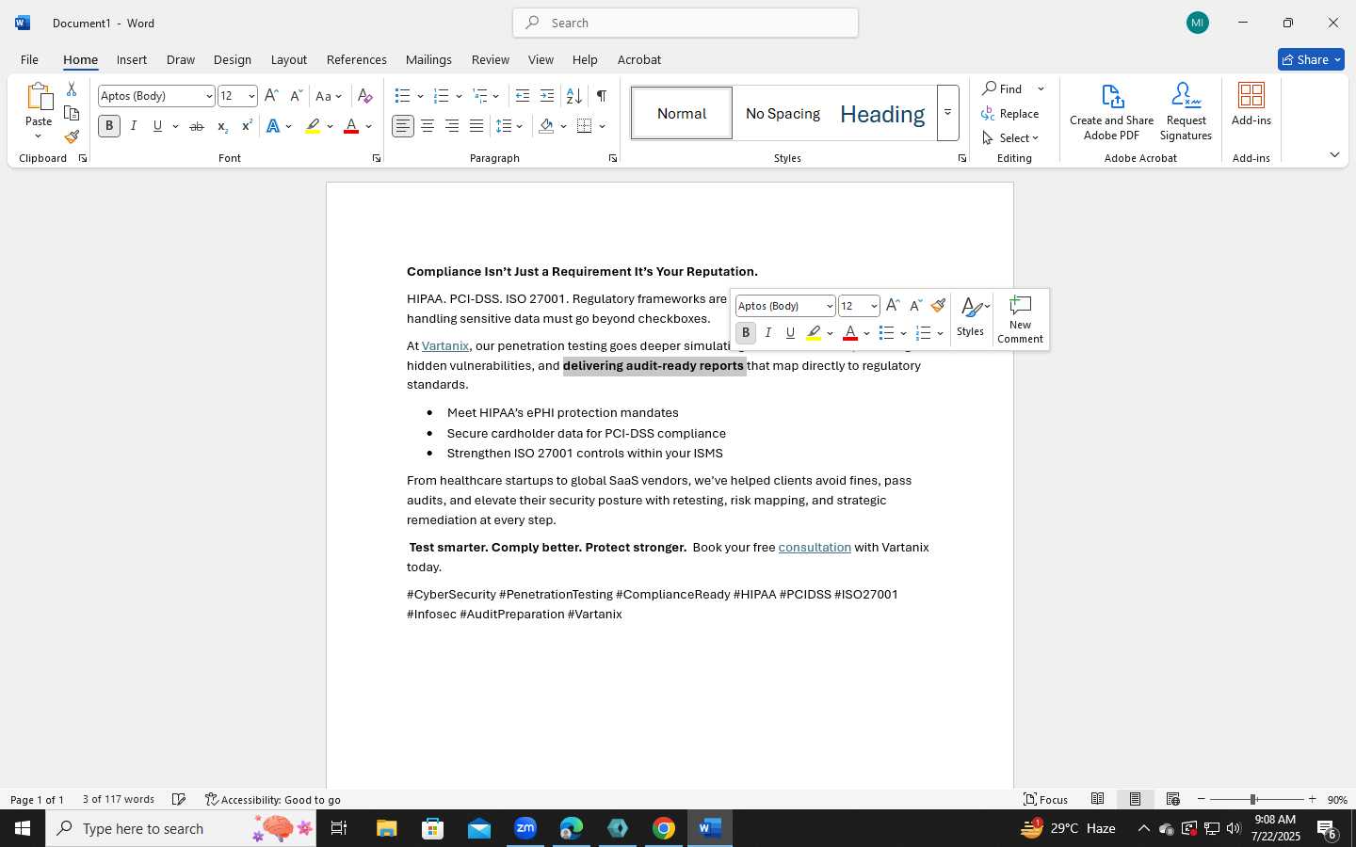Toggle Strikethrough in the ribbon
This screenshot has width=1356, height=847.
197,126
